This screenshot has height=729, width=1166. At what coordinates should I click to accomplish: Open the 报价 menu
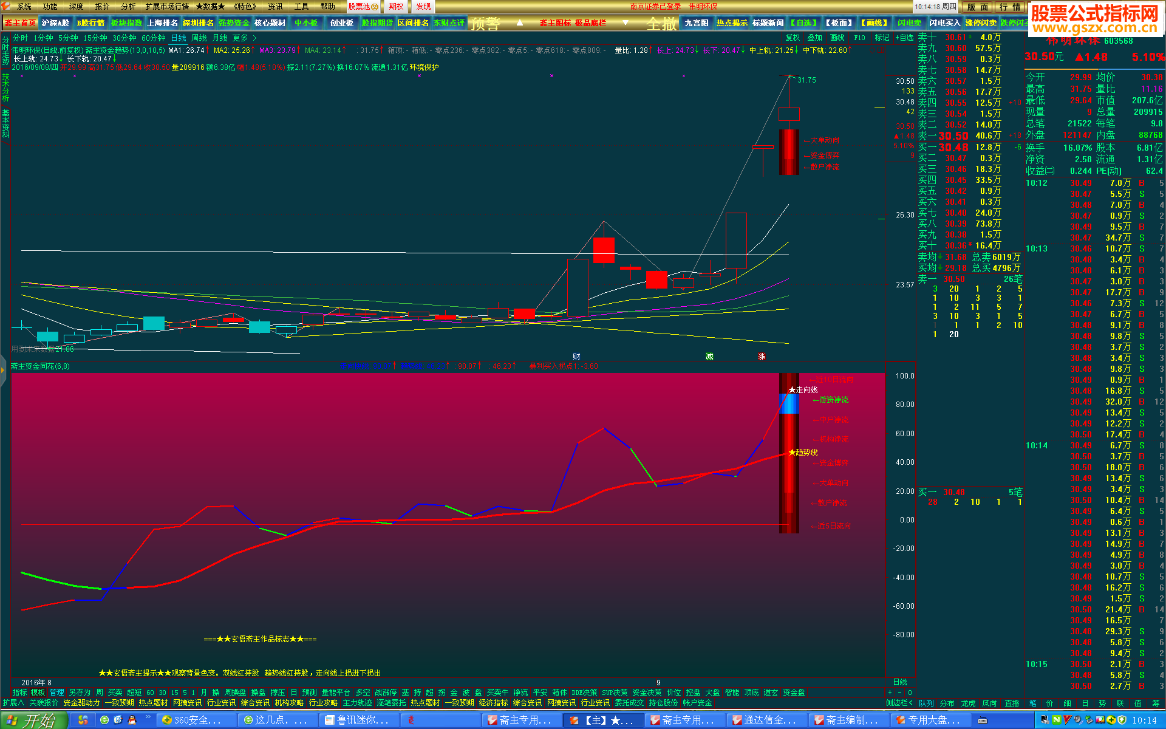tap(103, 6)
